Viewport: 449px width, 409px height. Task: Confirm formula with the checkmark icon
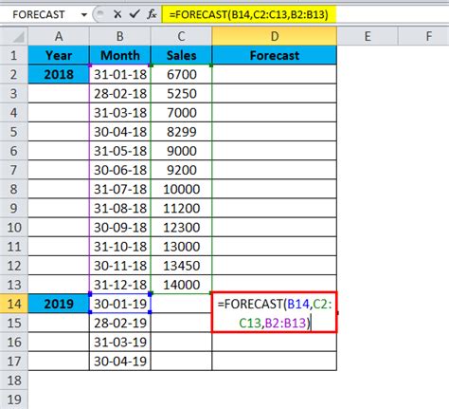[x=135, y=14]
